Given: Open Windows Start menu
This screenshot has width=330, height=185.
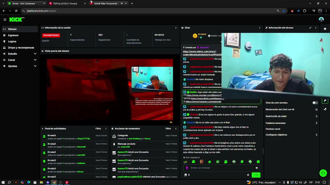Looking at the screenshot, I should (3, 182).
